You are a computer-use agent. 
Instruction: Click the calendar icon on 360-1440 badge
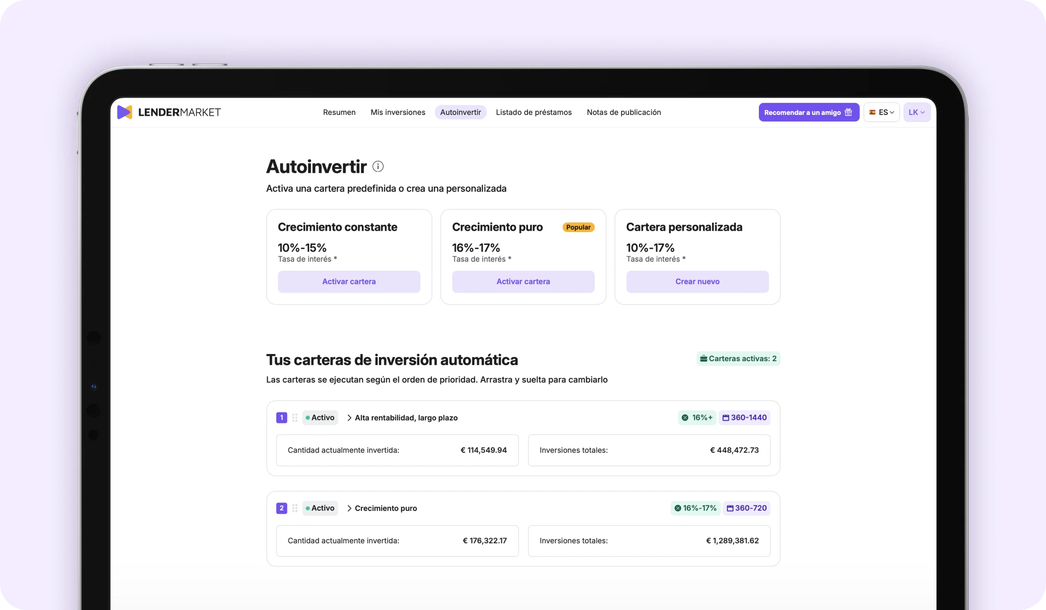[726, 418]
